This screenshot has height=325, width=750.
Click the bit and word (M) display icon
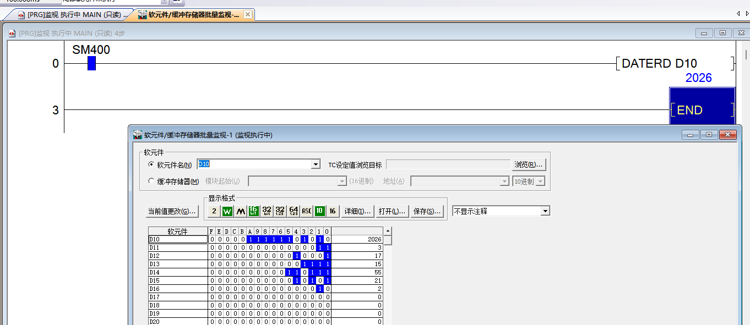coord(241,211)
